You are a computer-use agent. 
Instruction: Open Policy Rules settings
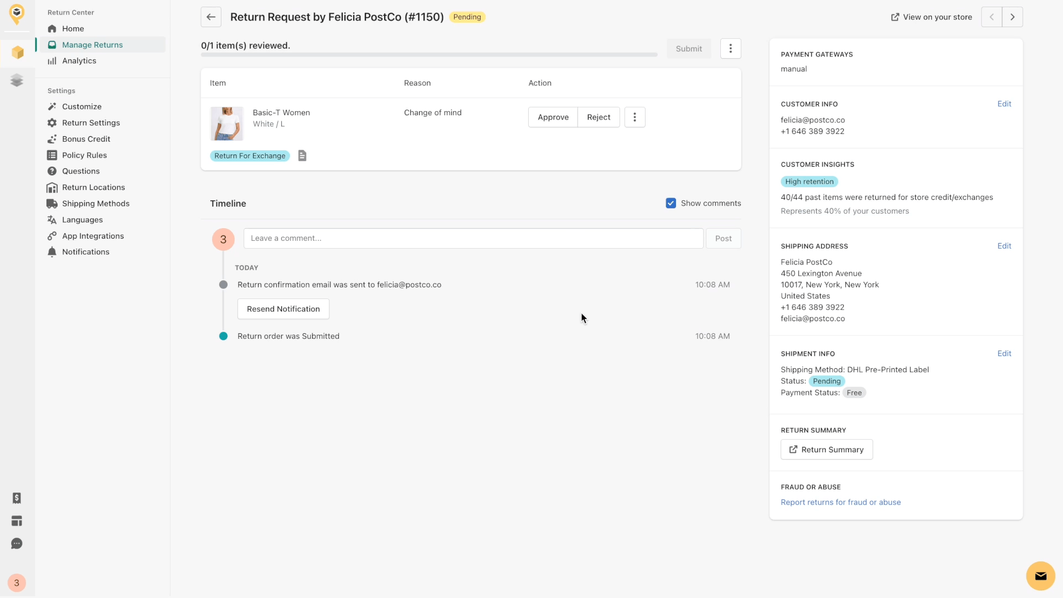point(84,155)
